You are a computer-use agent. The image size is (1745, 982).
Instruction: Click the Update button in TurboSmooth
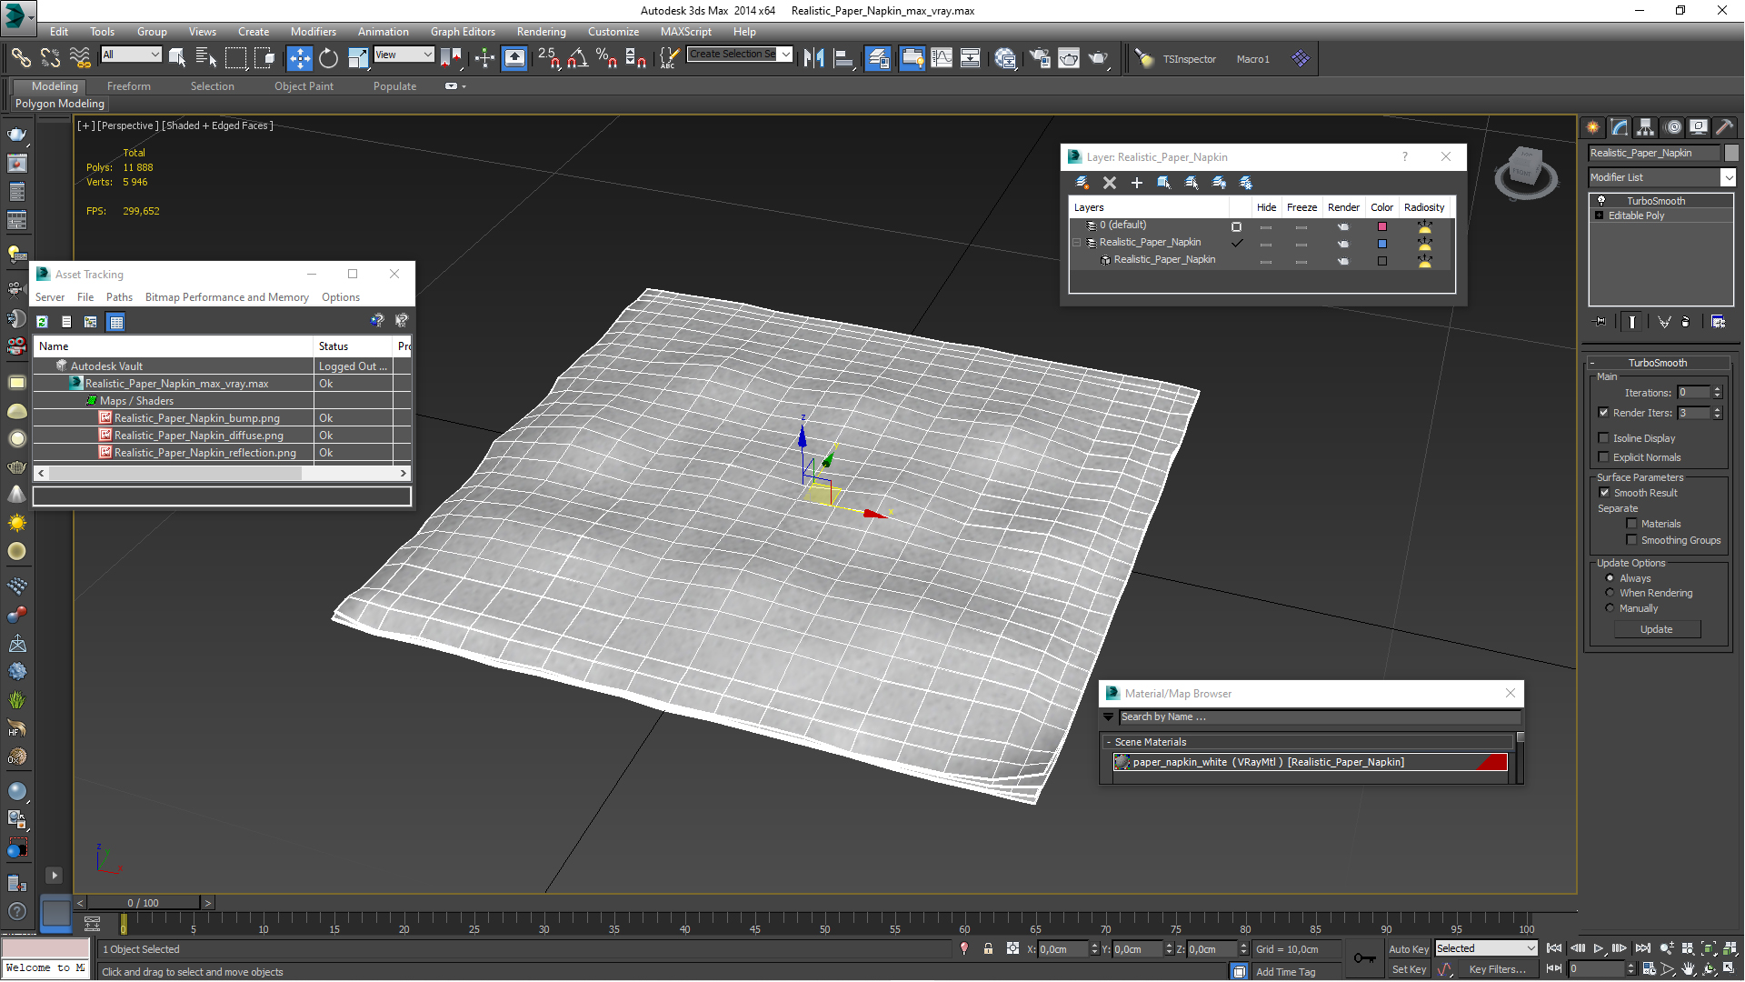coord(1656,629)
